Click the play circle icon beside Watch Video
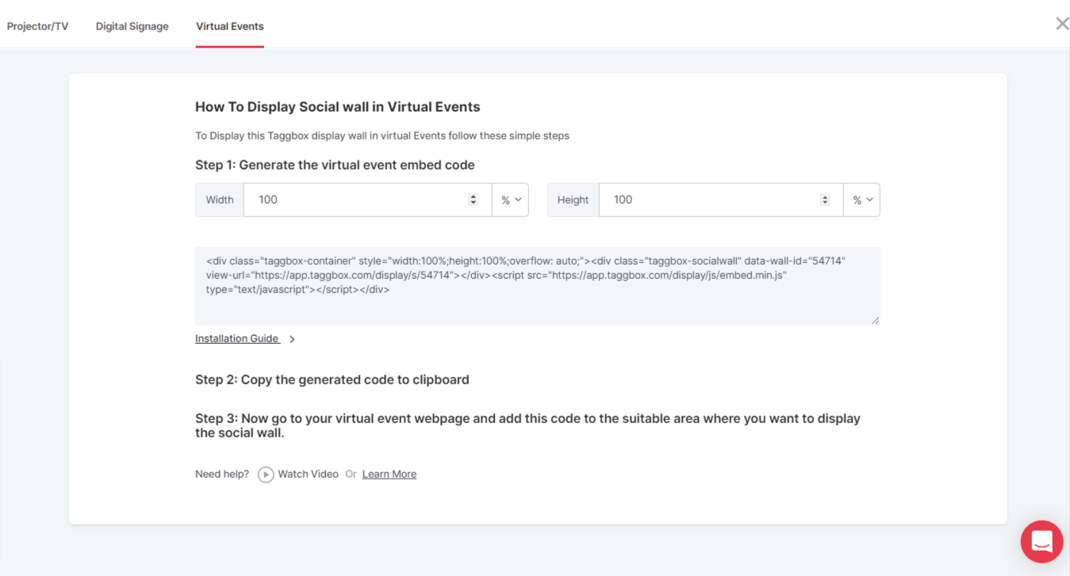The width and height of the screenshot is (1070, 576). tap(266, 475)
